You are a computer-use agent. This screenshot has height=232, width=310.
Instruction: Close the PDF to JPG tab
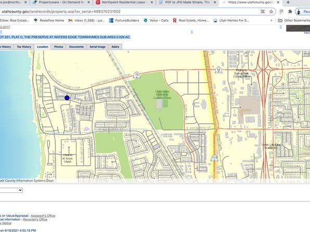click(215, 3)
